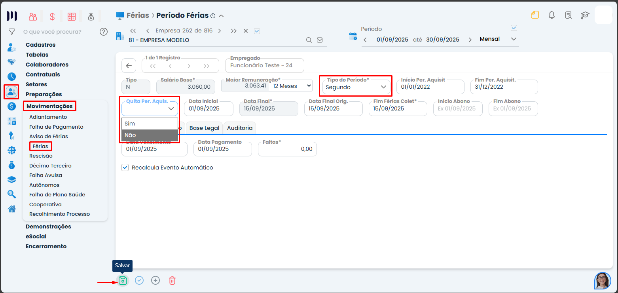Click the help question mark icon
The height and width of the screenshot is (293, 618).
click(104, 32)
